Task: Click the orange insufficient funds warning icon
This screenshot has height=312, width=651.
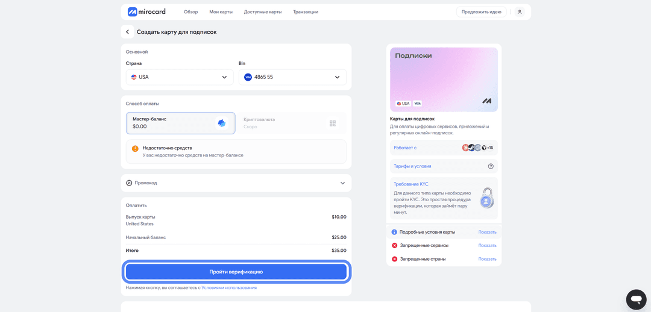Action: pos(135,148)
